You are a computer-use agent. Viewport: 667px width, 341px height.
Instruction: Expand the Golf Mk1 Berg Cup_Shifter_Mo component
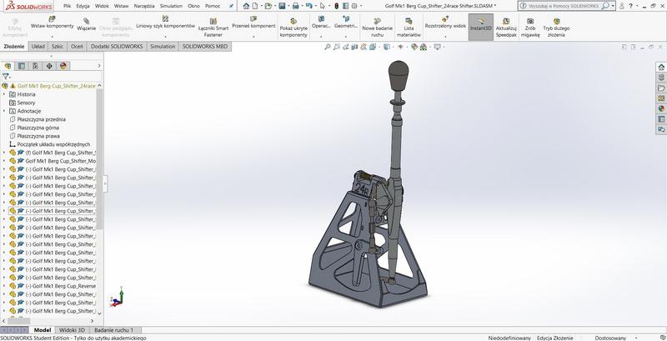point(4,161)
